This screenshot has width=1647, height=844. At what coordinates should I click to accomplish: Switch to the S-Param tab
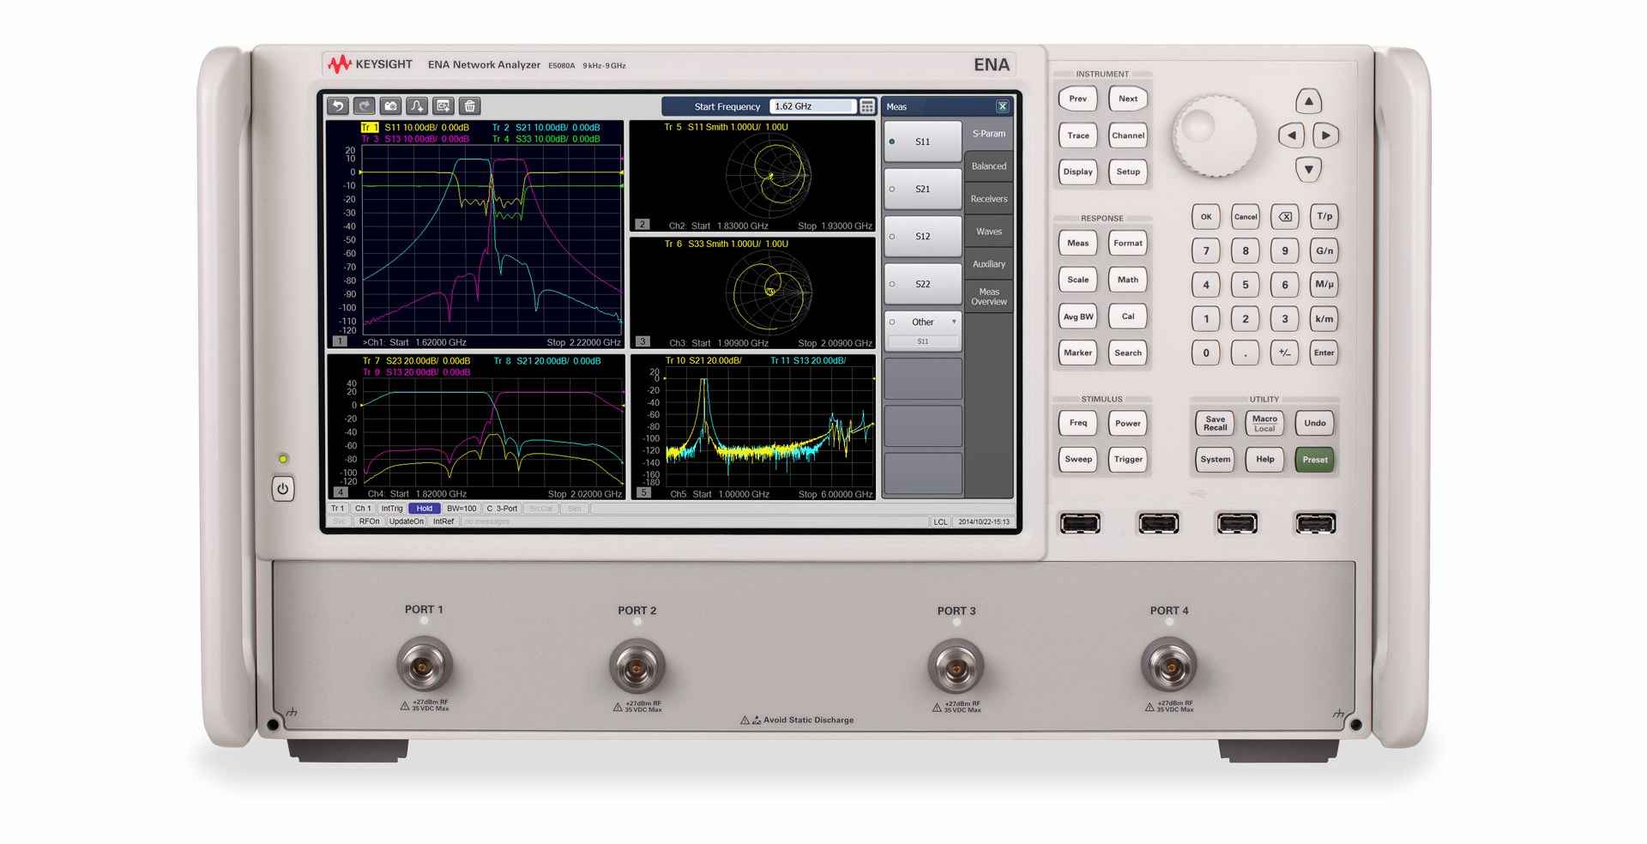(x=989, y=134)
